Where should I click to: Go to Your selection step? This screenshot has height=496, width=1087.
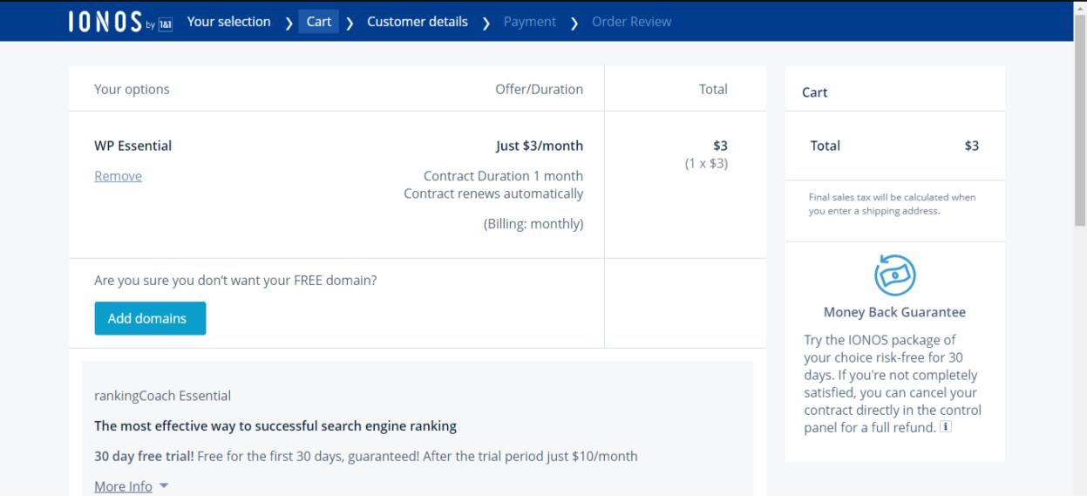pyautogui.click(x=228, y=22)
